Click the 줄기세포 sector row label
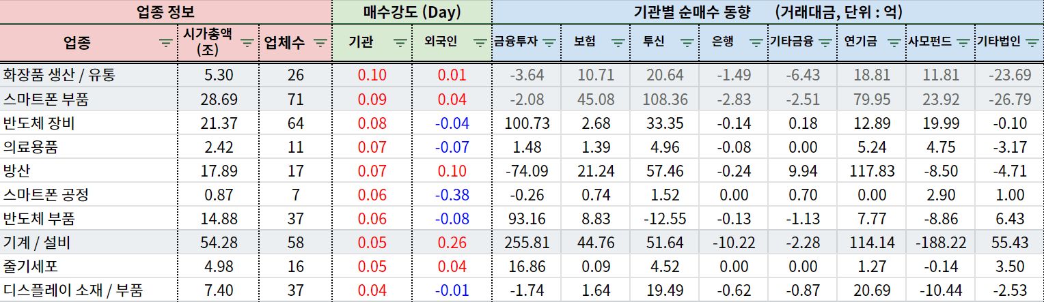The image size is (1044, 302). (31, 267)
